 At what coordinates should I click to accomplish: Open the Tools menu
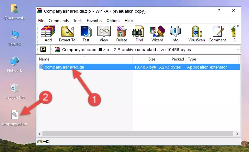[x=78, y=21]
